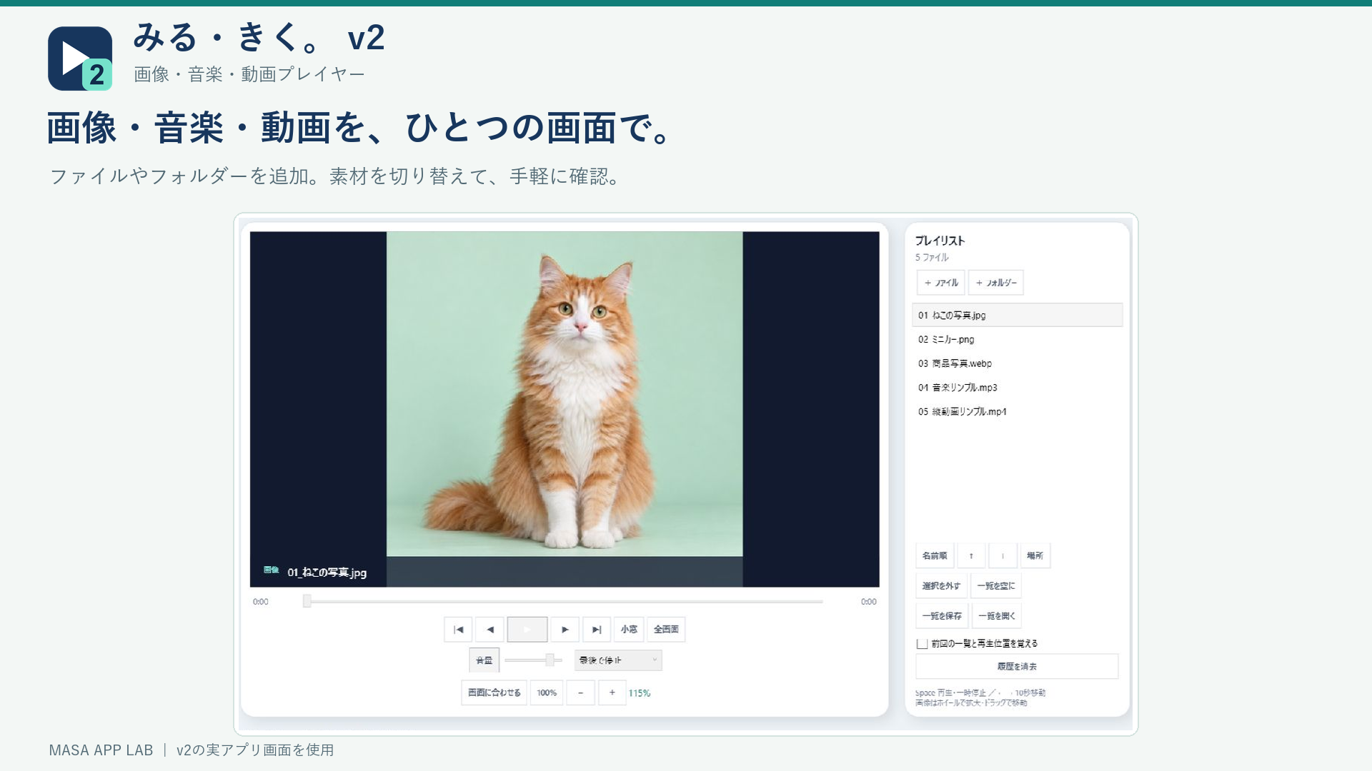Select 05 縦動画サンプル.mp4 in the playlist
This screenshot has width=1372, height=771.
(x=1017, y=411)
